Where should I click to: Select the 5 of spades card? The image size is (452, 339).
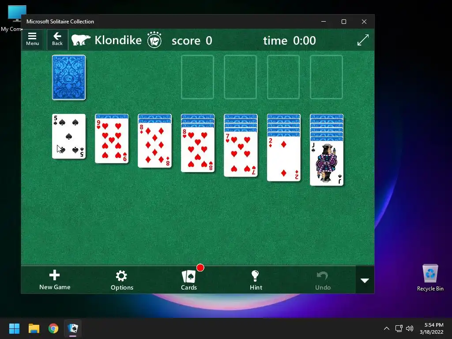(69, 136)
